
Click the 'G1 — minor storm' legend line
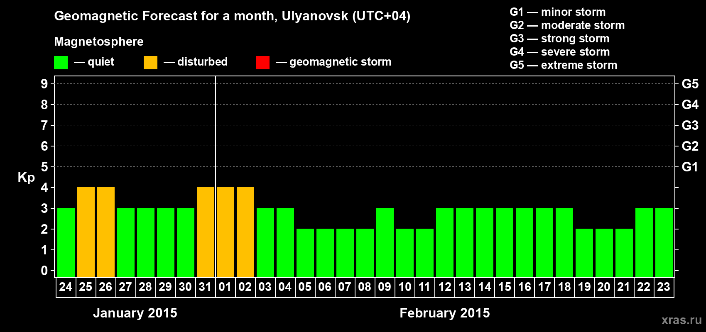[558, 12]
